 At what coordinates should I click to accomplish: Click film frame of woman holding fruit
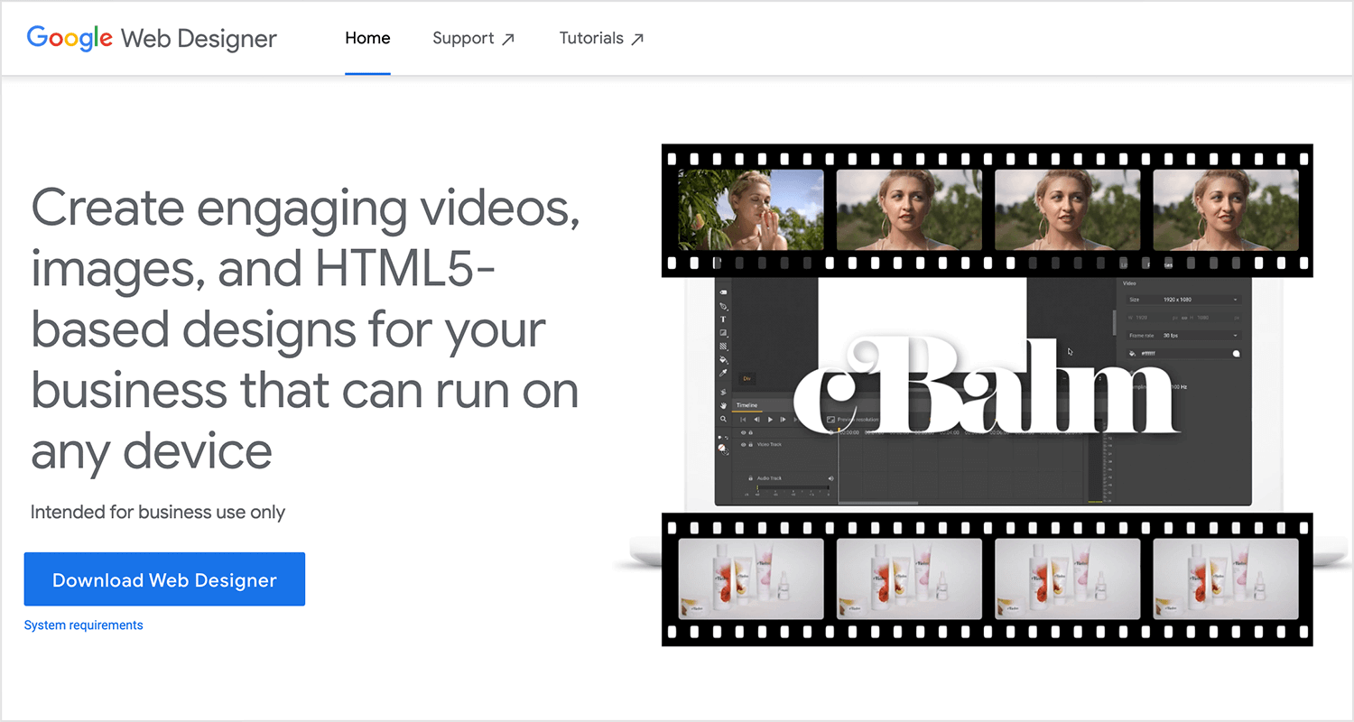[751, 209]
